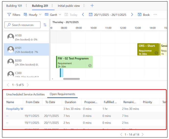The width and height of the screenshot is (169, 139).
Task: Switch to Unscheduled Service Activities tab
Action: tap(25, 94)
